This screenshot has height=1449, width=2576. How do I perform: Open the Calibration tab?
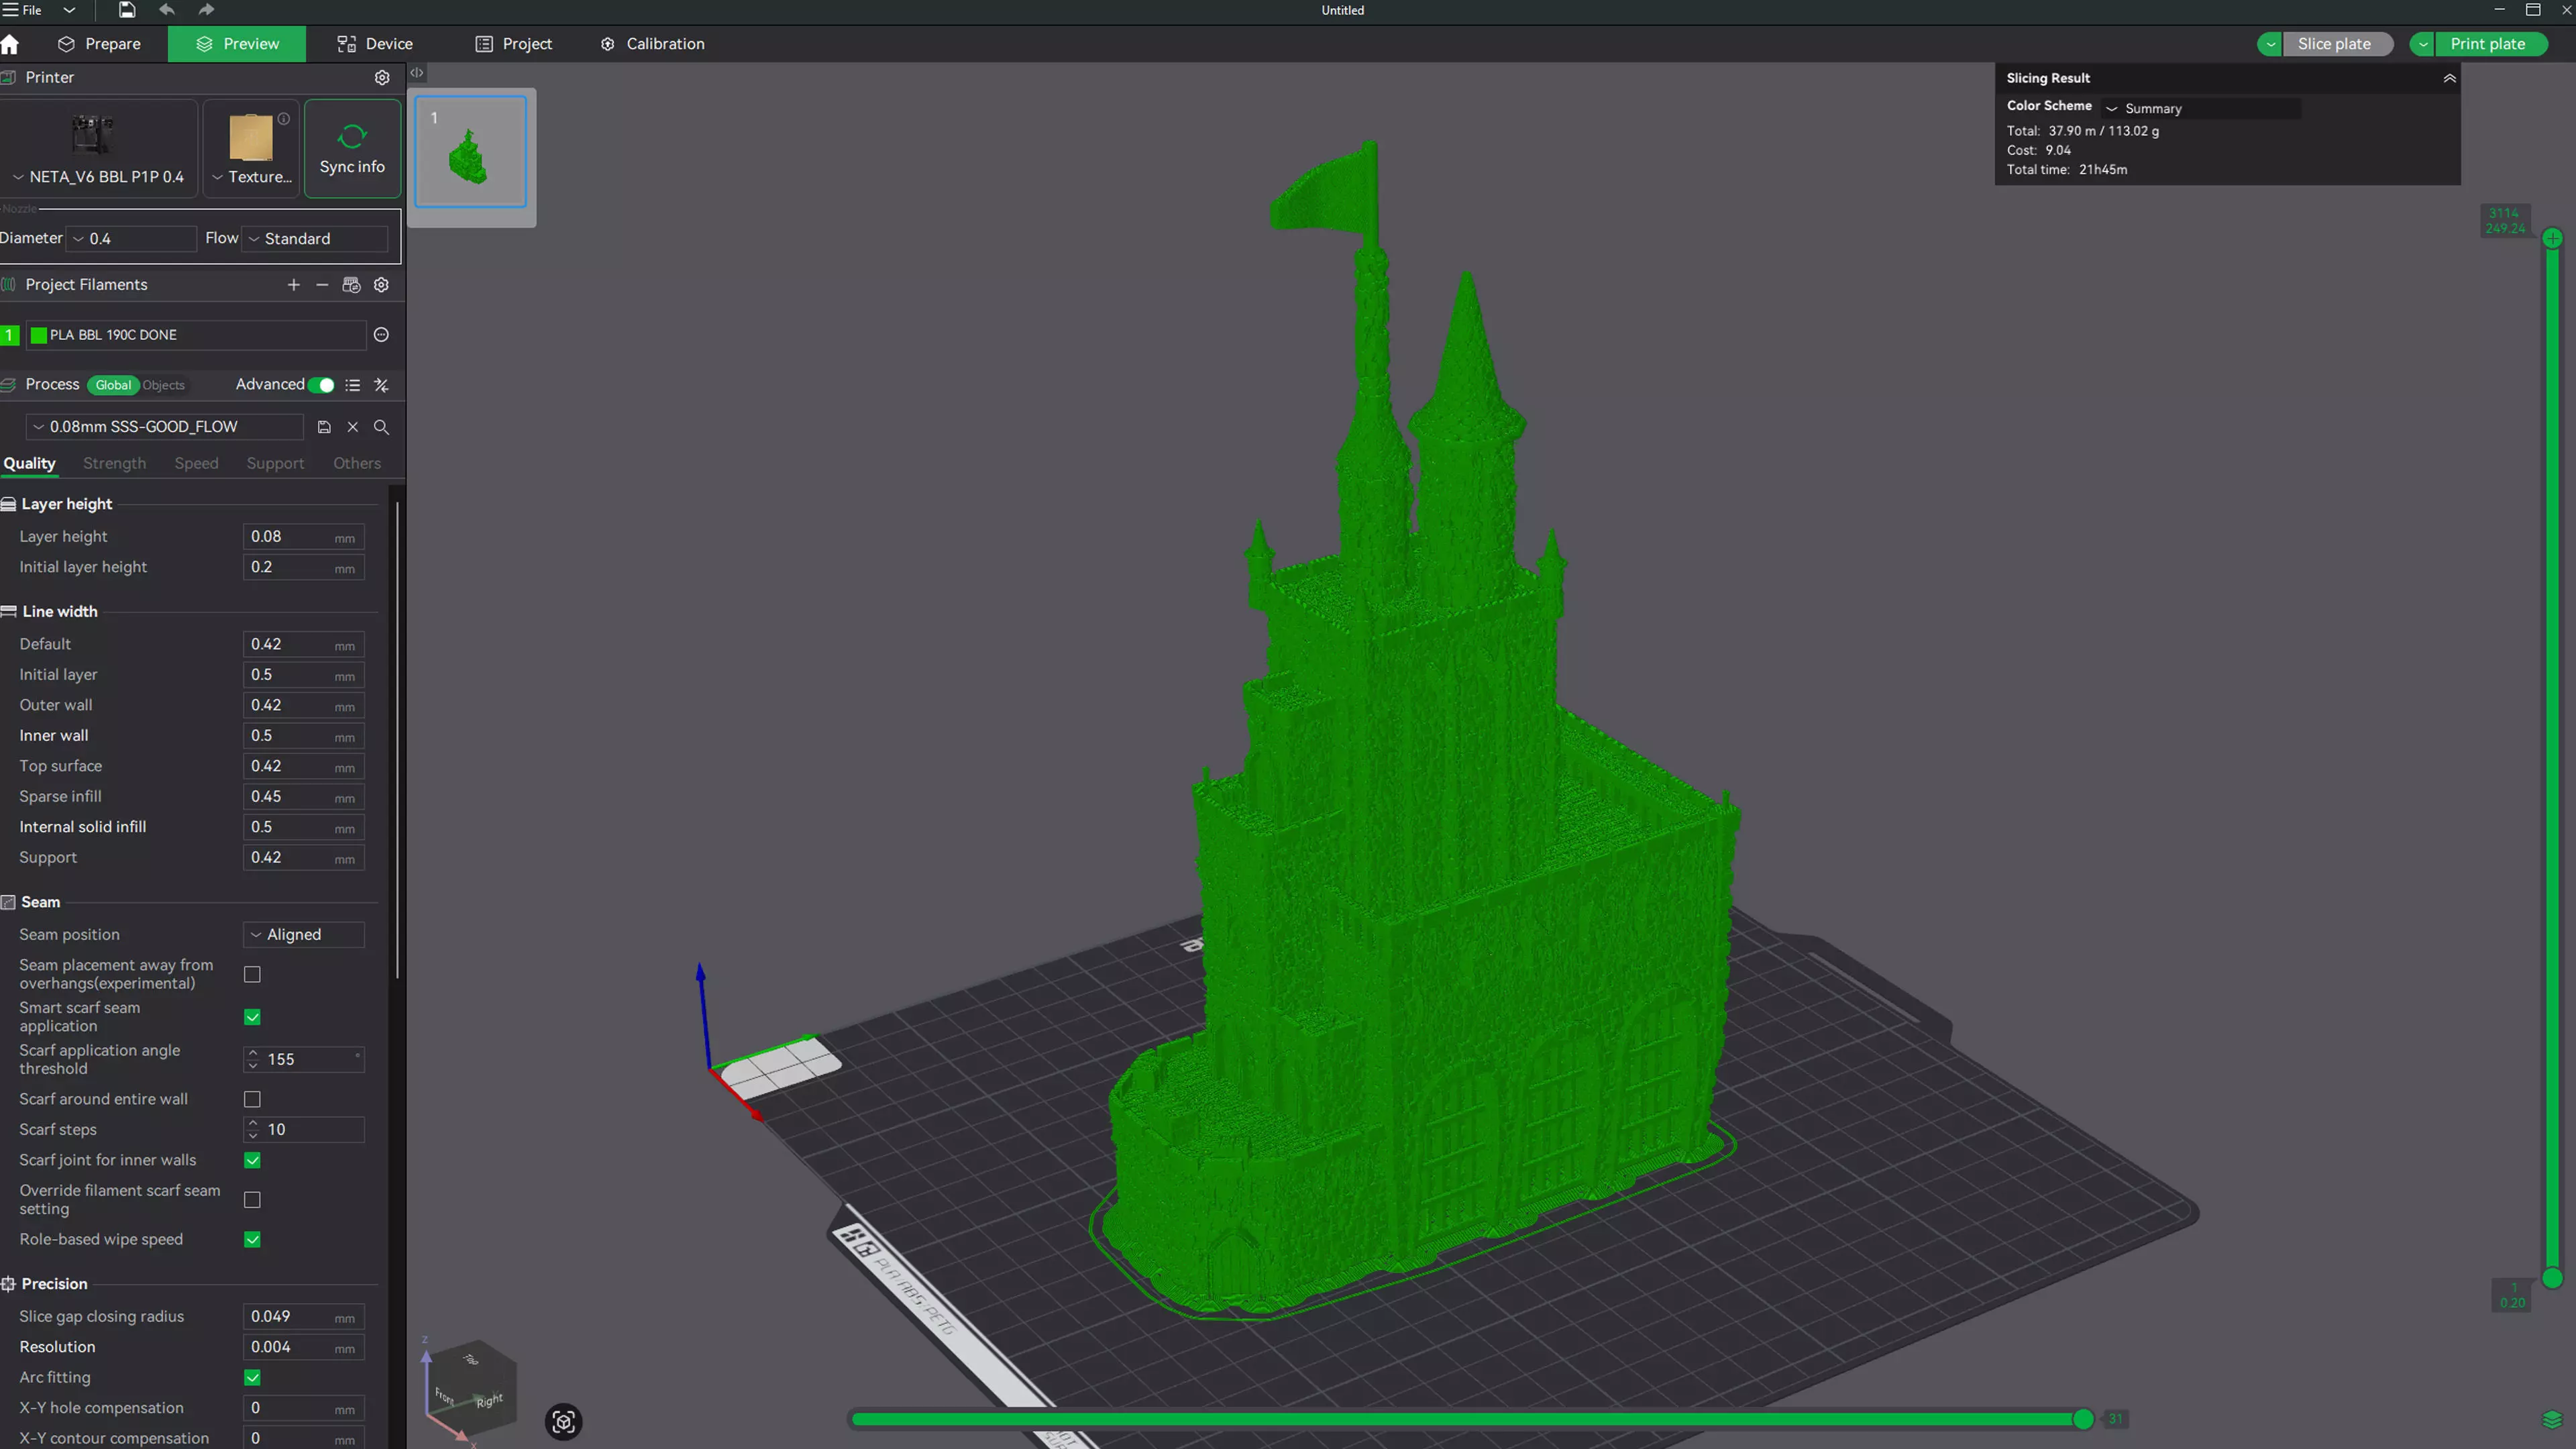[652, 44]
